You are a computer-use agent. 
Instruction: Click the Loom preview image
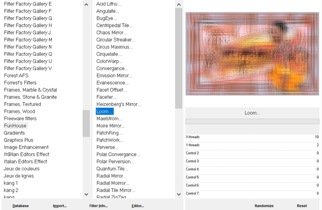[252, 54]
